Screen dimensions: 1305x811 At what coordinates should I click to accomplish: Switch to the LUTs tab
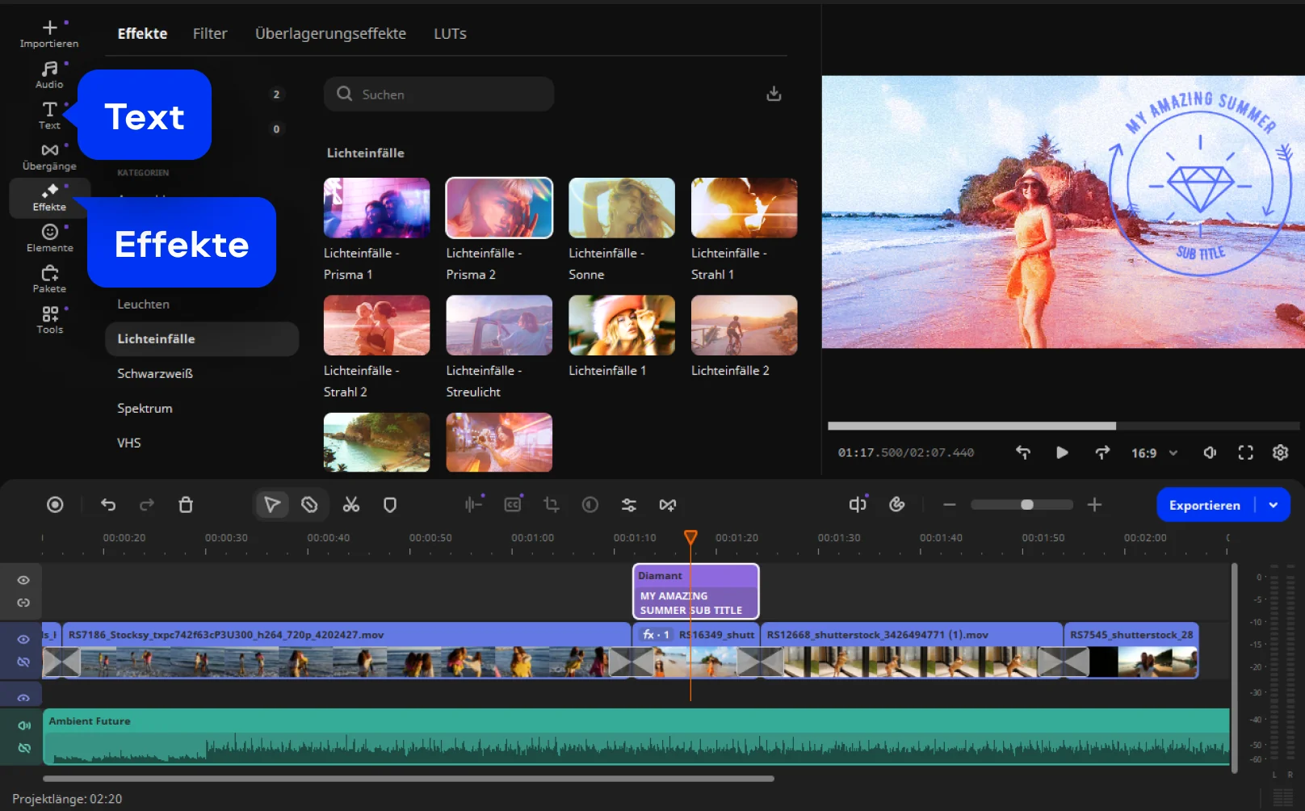pos(450,33)
